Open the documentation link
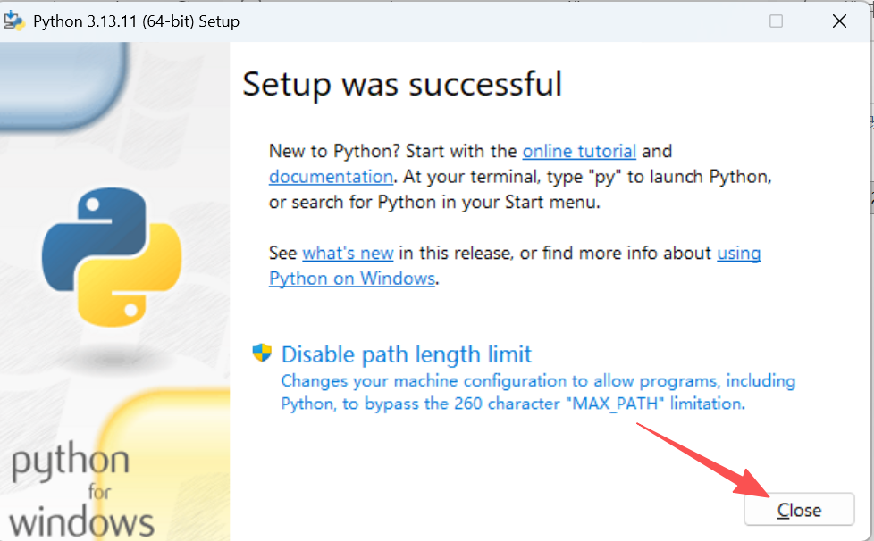 [331, 177]
